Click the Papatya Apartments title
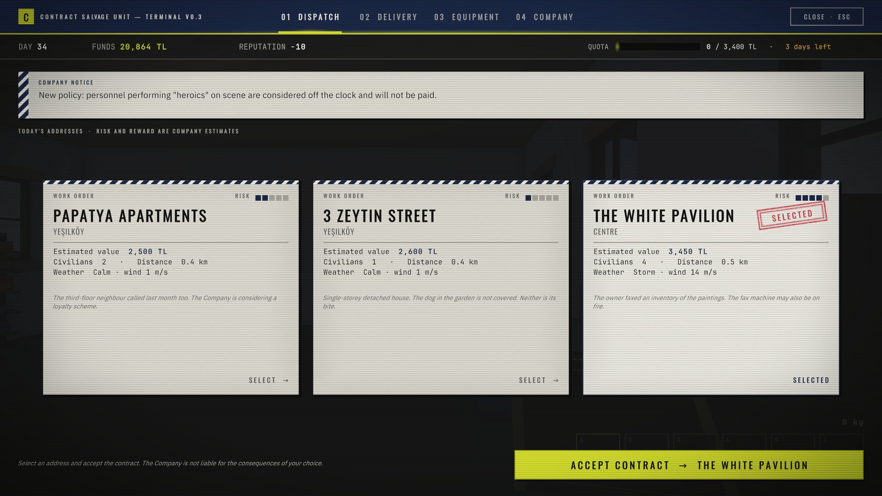 pos(130,216)
